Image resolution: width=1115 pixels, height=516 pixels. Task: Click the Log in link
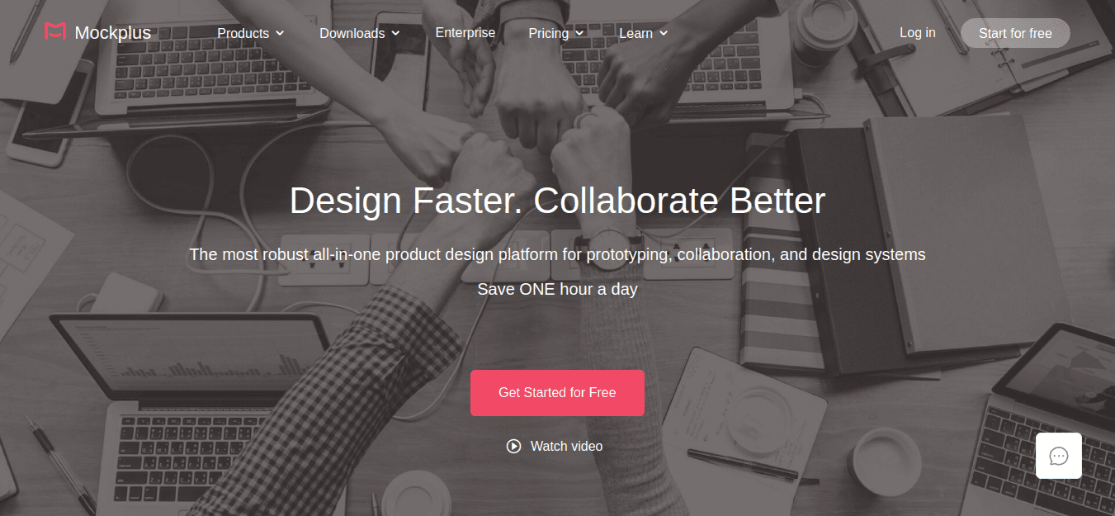pos(918,33)
